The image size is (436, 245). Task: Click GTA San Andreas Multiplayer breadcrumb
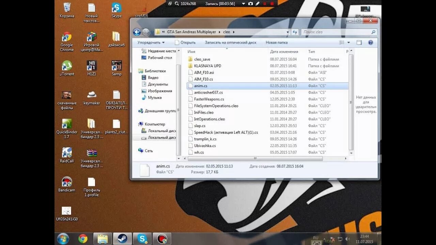[x=191, y=32]
